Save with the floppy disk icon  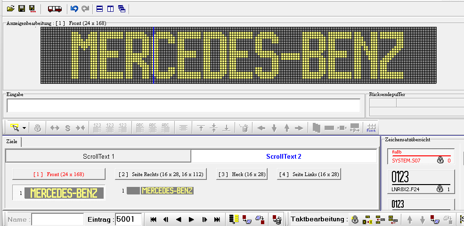click(22, 8)
